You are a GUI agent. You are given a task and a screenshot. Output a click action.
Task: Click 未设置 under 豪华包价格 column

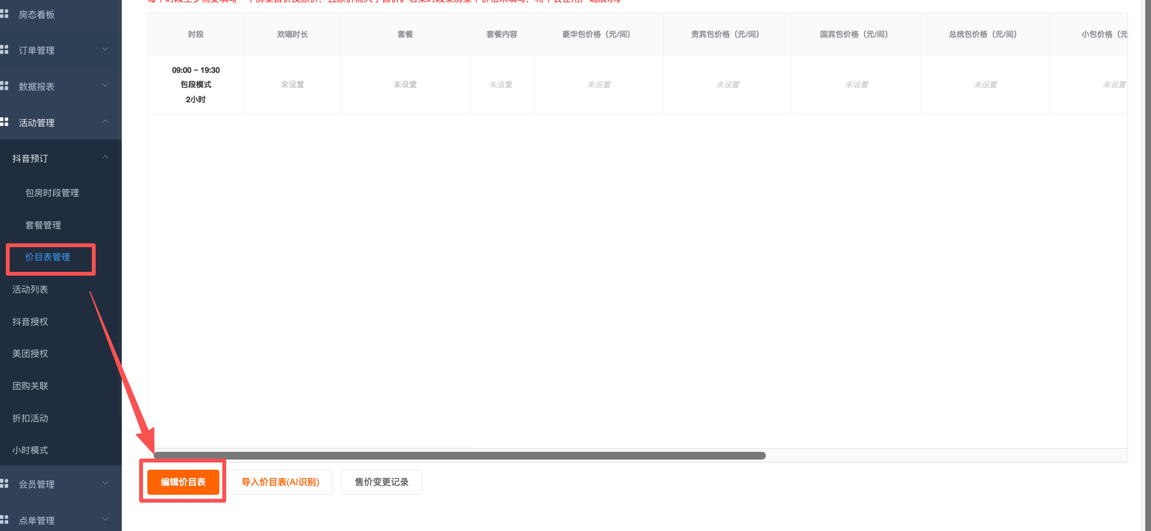[599, 84]
